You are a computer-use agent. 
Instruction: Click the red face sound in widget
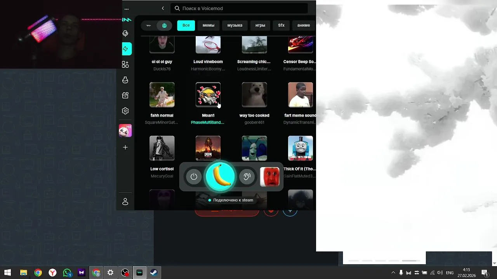pos(269,177)
